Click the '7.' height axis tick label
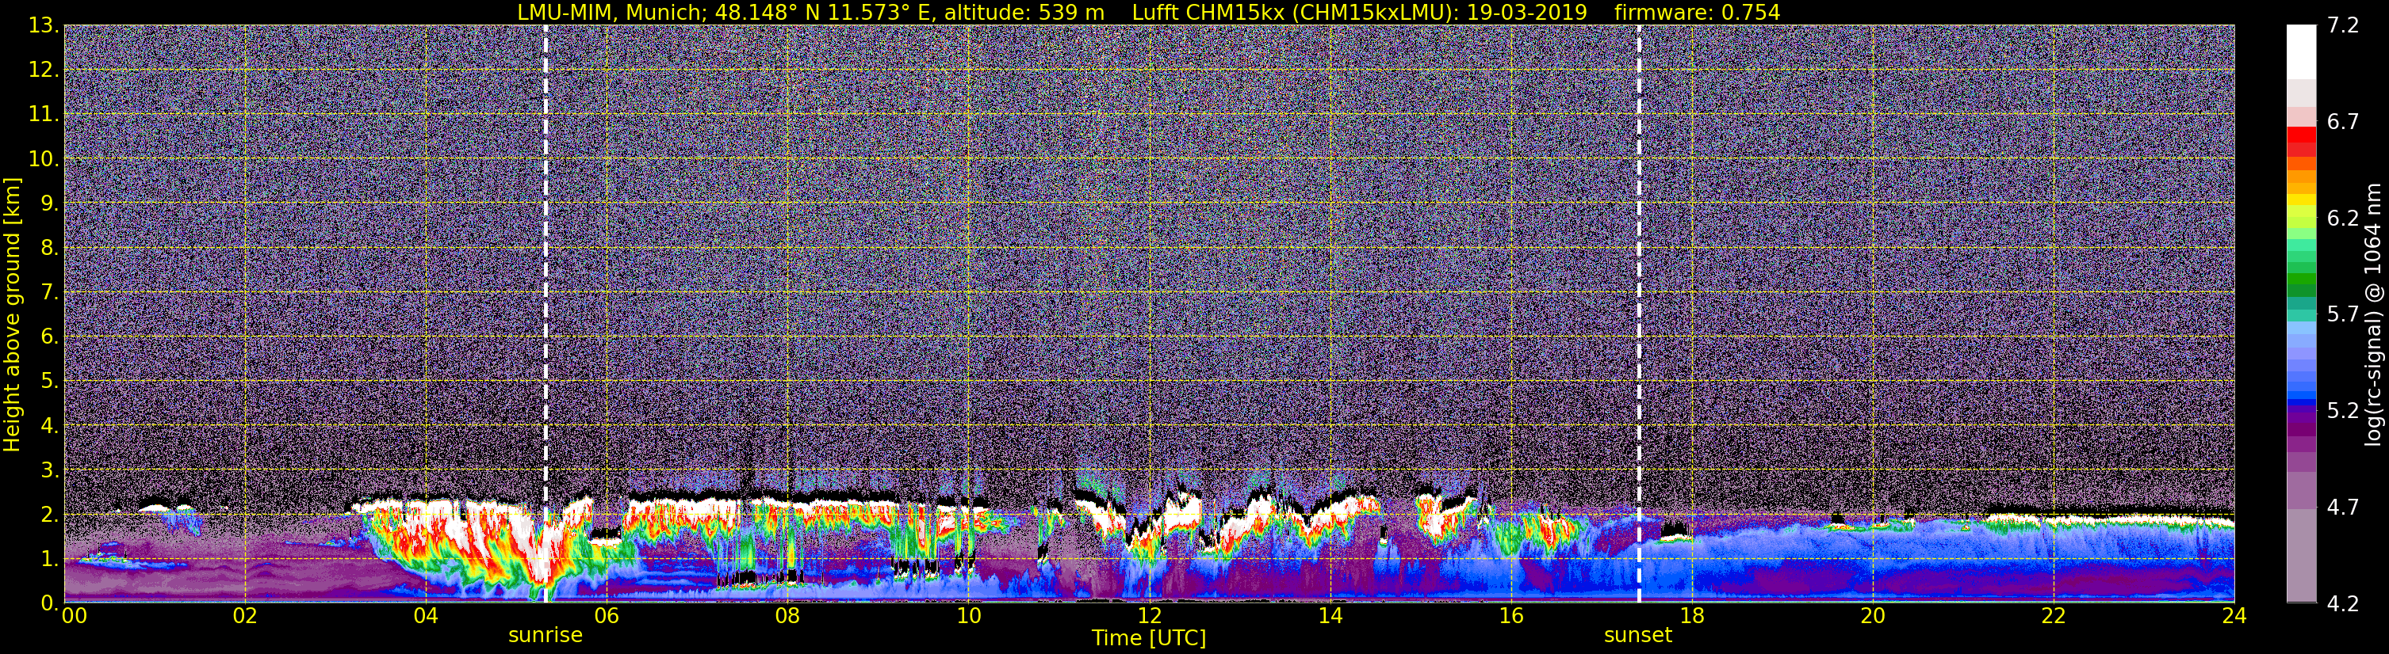This screenshot has height=654, width=2389. click(x=49, y=292)
